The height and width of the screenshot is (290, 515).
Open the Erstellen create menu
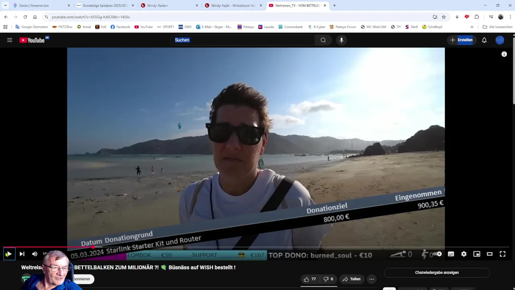click(461, 40)
